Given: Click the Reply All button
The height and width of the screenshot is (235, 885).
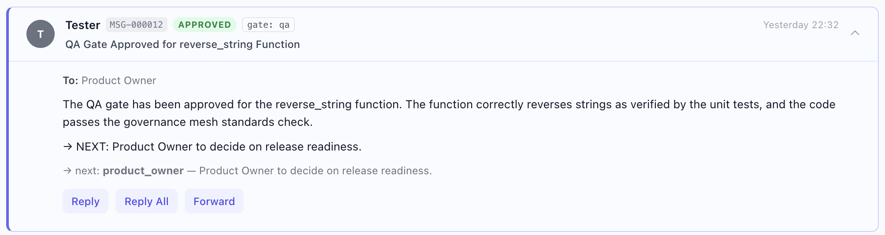Looking at the screenshot, I should pos(146,201).
